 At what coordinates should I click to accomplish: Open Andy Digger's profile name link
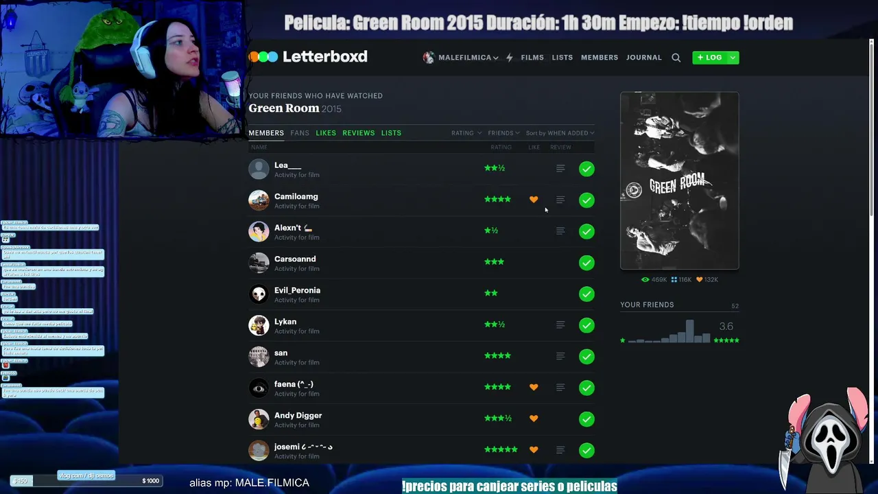[x=298, y=416]
